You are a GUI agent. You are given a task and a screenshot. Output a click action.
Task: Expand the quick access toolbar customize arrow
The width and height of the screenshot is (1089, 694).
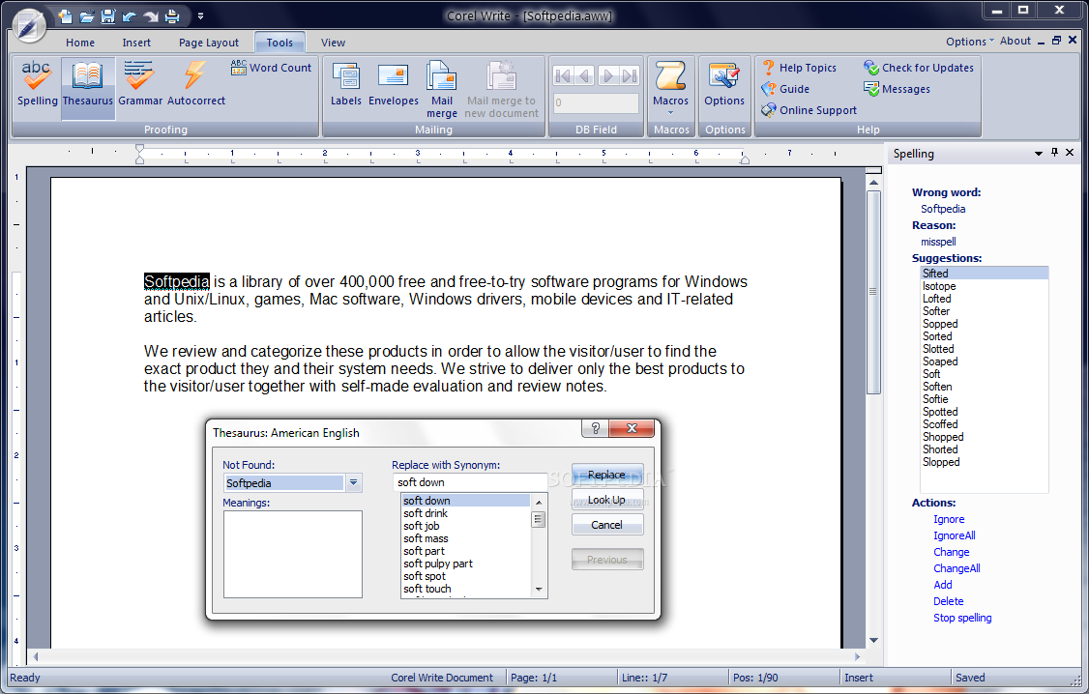tap(200, 15)
